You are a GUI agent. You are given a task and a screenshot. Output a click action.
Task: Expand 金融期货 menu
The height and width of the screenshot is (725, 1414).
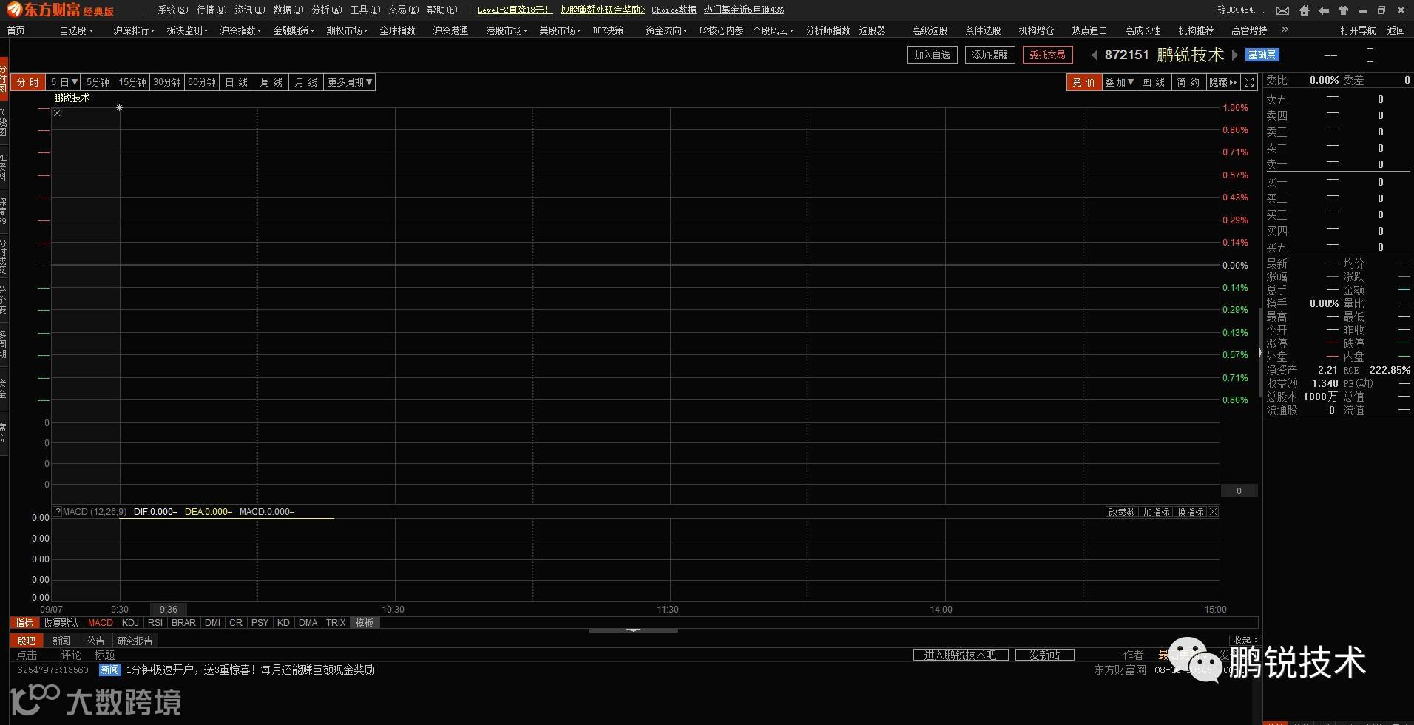coord(294,30)
